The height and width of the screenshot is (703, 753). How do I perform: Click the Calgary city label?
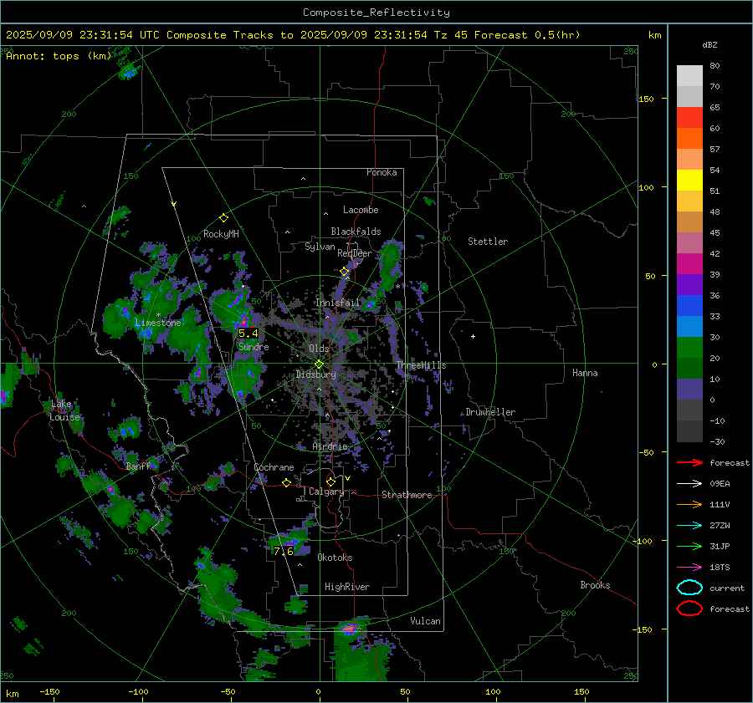click(x=326, y=492)
